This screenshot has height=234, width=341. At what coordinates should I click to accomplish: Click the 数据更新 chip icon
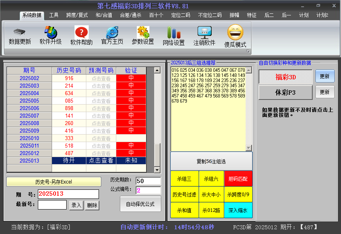(19, 32)
